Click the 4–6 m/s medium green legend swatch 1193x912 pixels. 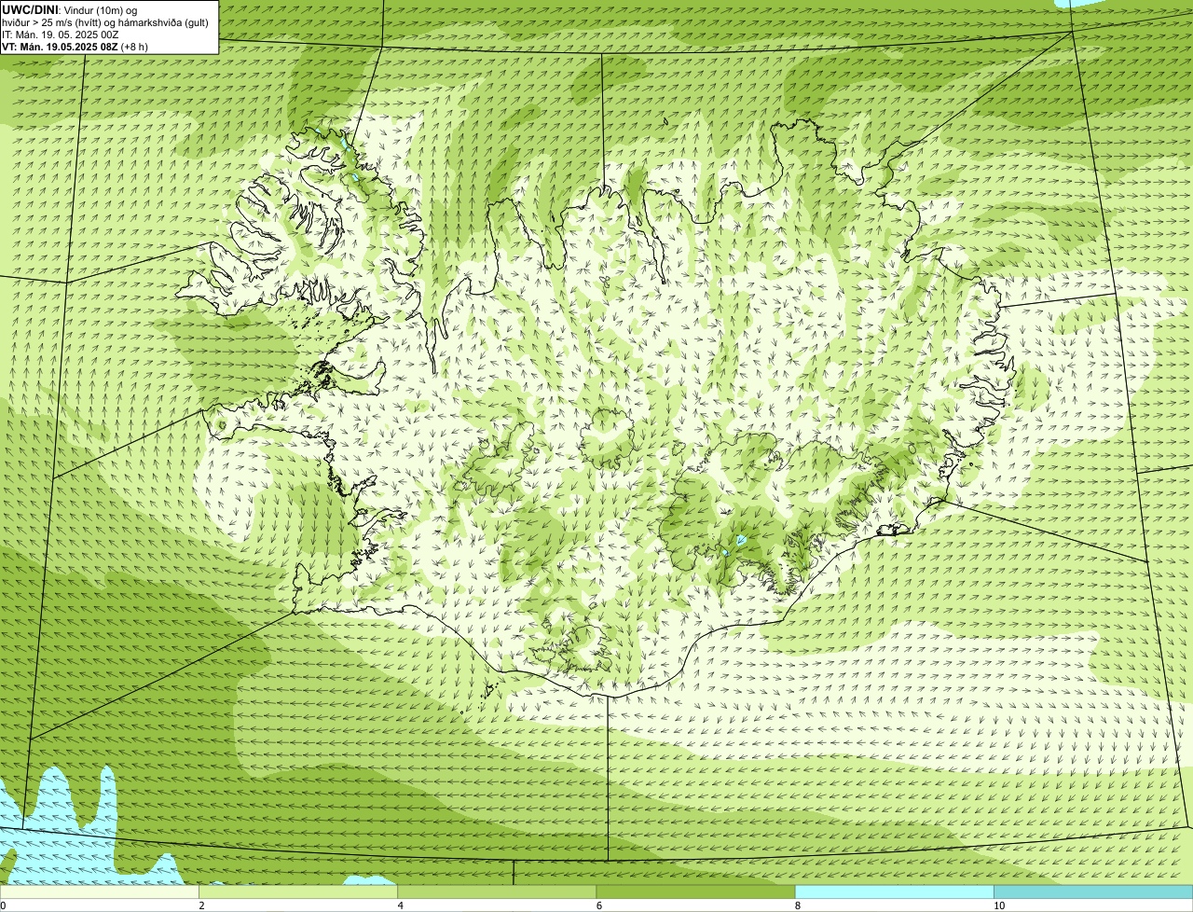(x=497, y=892)
